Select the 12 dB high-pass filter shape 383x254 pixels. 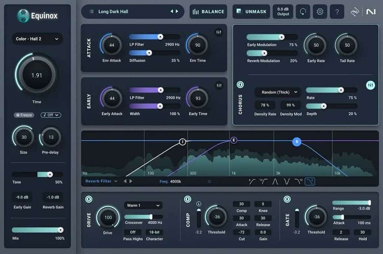(264, 181)
